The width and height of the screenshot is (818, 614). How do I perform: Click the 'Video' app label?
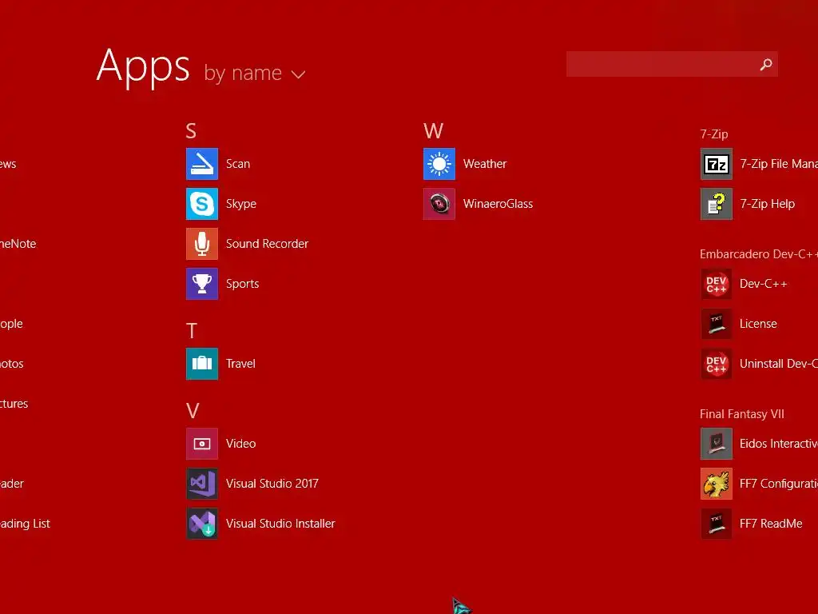241,444
